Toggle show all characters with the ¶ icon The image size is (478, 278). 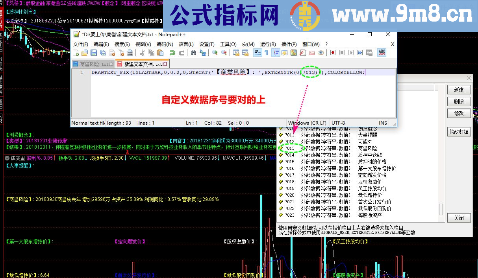point(266,53)
